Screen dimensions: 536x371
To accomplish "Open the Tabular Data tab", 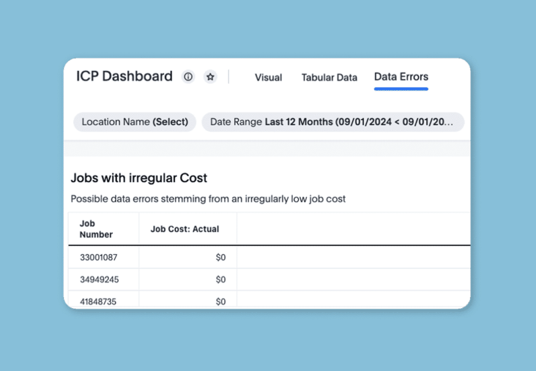I will click(x=329, y=78).
